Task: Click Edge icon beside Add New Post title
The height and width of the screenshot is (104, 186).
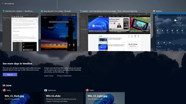Action: [x=3, y=11]
